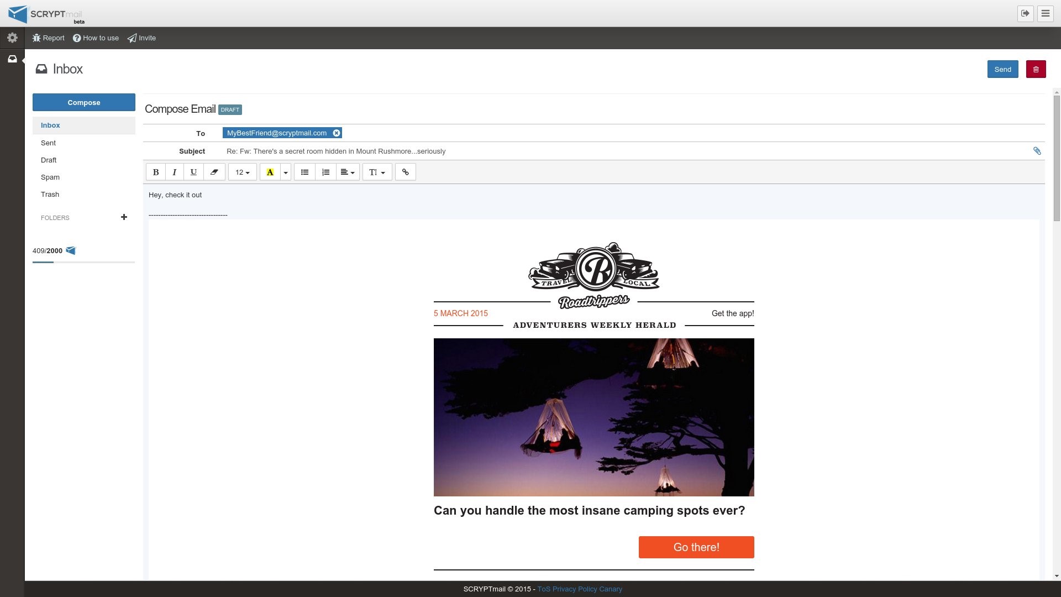Open the highlight color picker arrow
Screen dimensions: 1061x597
tap(286, 172)
